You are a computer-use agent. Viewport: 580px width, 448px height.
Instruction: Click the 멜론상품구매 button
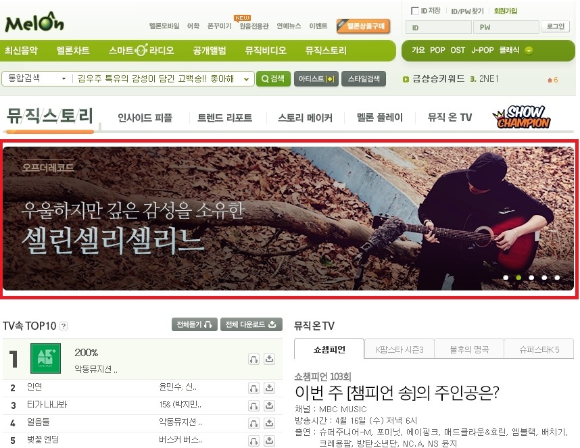click(363, 26)
